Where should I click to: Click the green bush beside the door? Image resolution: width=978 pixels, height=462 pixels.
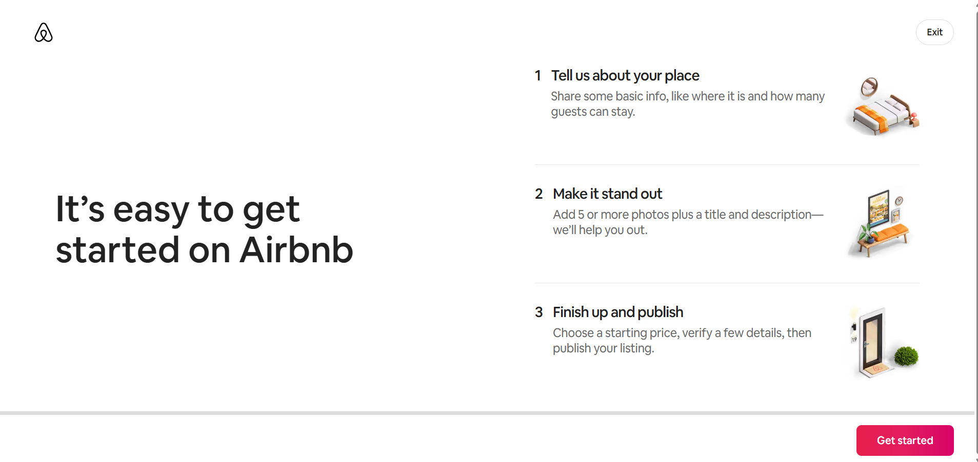906,356
